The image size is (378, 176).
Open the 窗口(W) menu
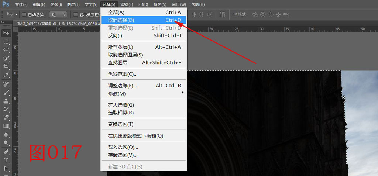[x=179, y=4]
